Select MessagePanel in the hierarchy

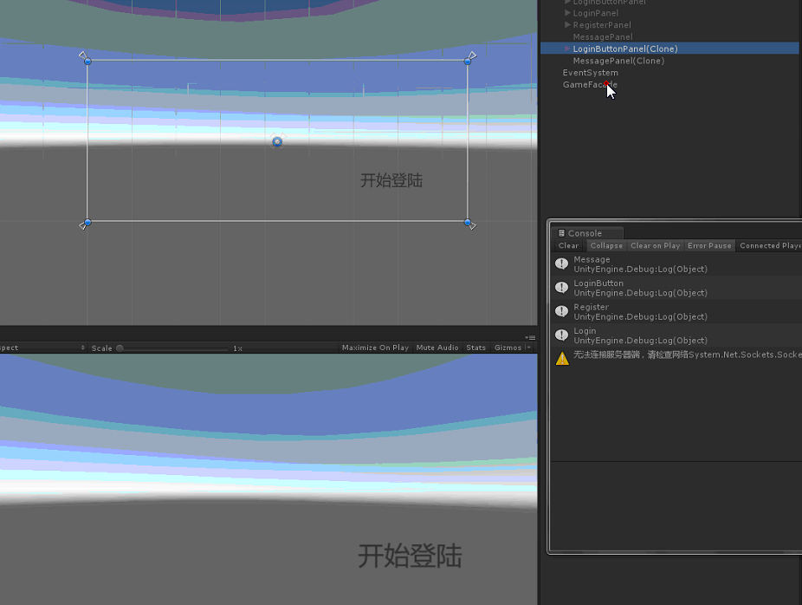coord(603,37)
